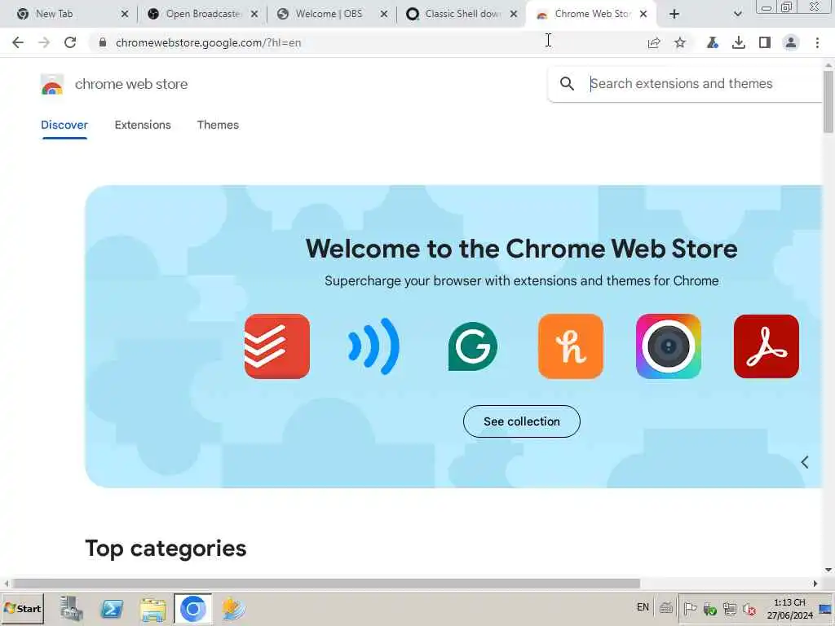The height and width of the screenshot is (626, 835).
Task: Expand the tab search chevron
Action: 737,14
